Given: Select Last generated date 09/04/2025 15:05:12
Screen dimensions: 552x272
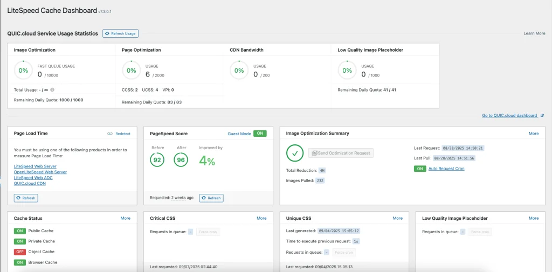Looking at the screenshot, I should click(339, 231).
